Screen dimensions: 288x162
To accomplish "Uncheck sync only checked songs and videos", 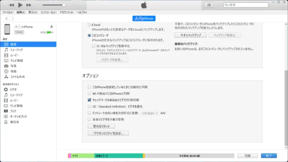I will point(89,100).
